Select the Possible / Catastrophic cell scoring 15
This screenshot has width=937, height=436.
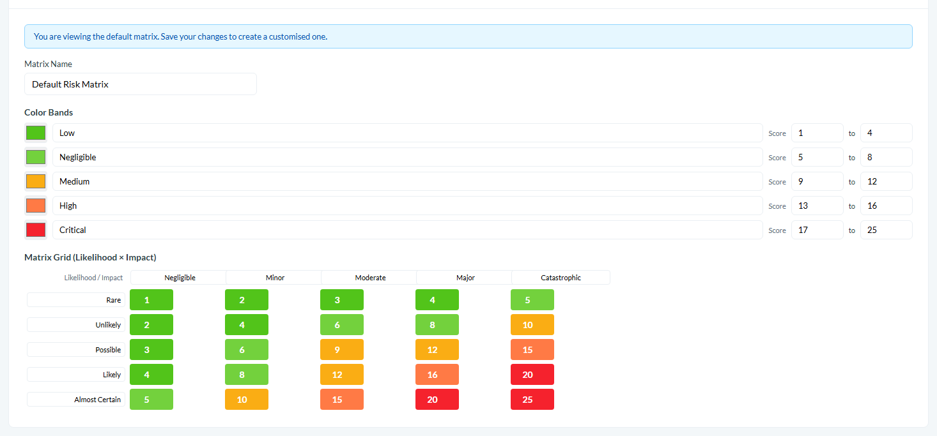coord(532,350)
